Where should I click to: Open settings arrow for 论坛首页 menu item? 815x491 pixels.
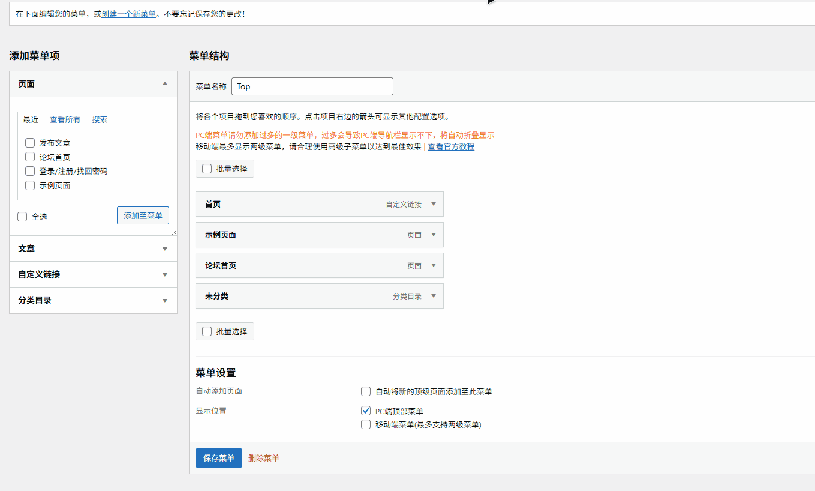435,265
